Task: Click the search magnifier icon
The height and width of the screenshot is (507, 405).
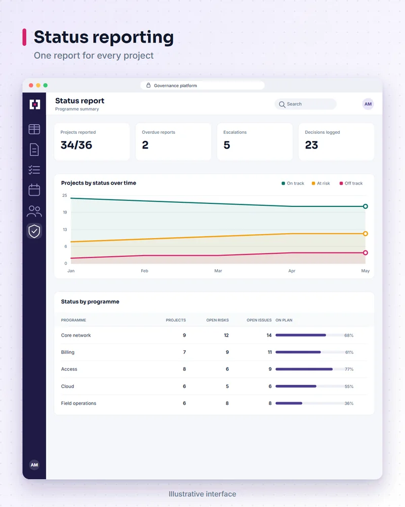Action: click(282, 104)
